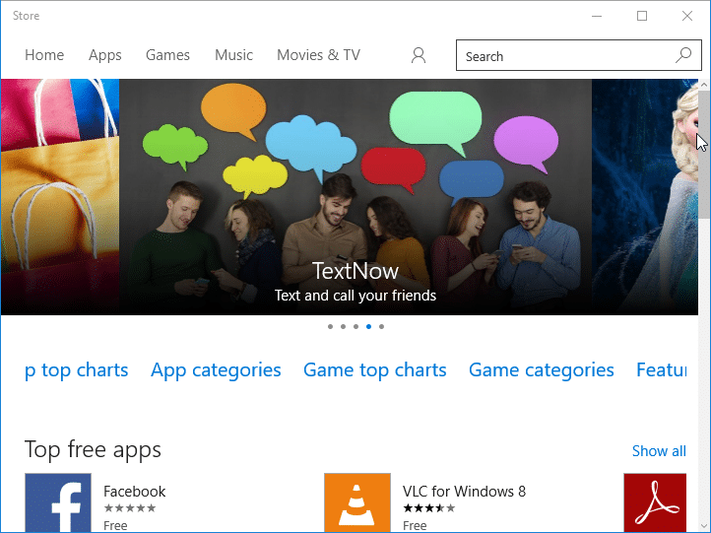Viewport: 711px width, 533px height.
Task: Select the second carousel dot
Action: tap(343, 326)
